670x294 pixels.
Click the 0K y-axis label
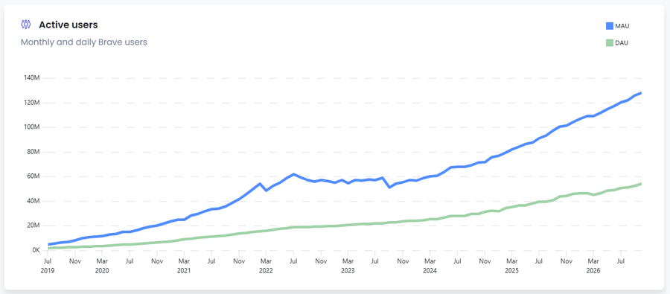tap(36, 250)
